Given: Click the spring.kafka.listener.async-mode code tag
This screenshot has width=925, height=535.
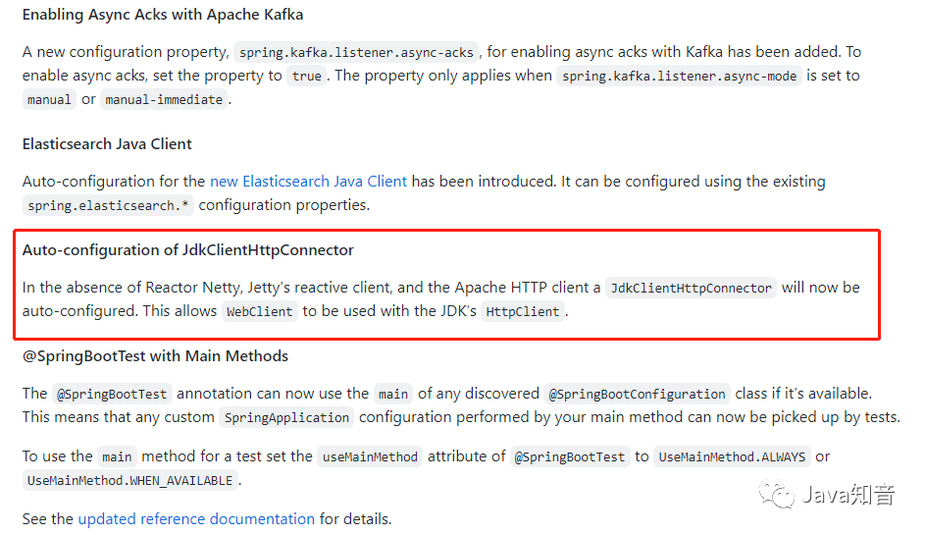Looking at the screenshot, I should point(679,77).
